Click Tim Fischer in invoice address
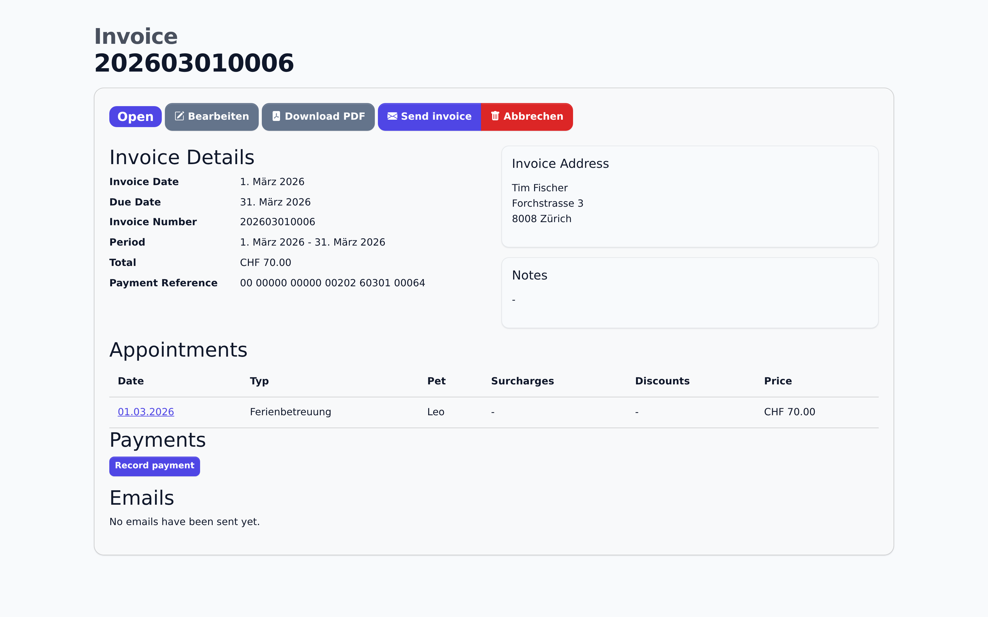The width and height of the screenshot is (988, 617). tap(539, 188)
